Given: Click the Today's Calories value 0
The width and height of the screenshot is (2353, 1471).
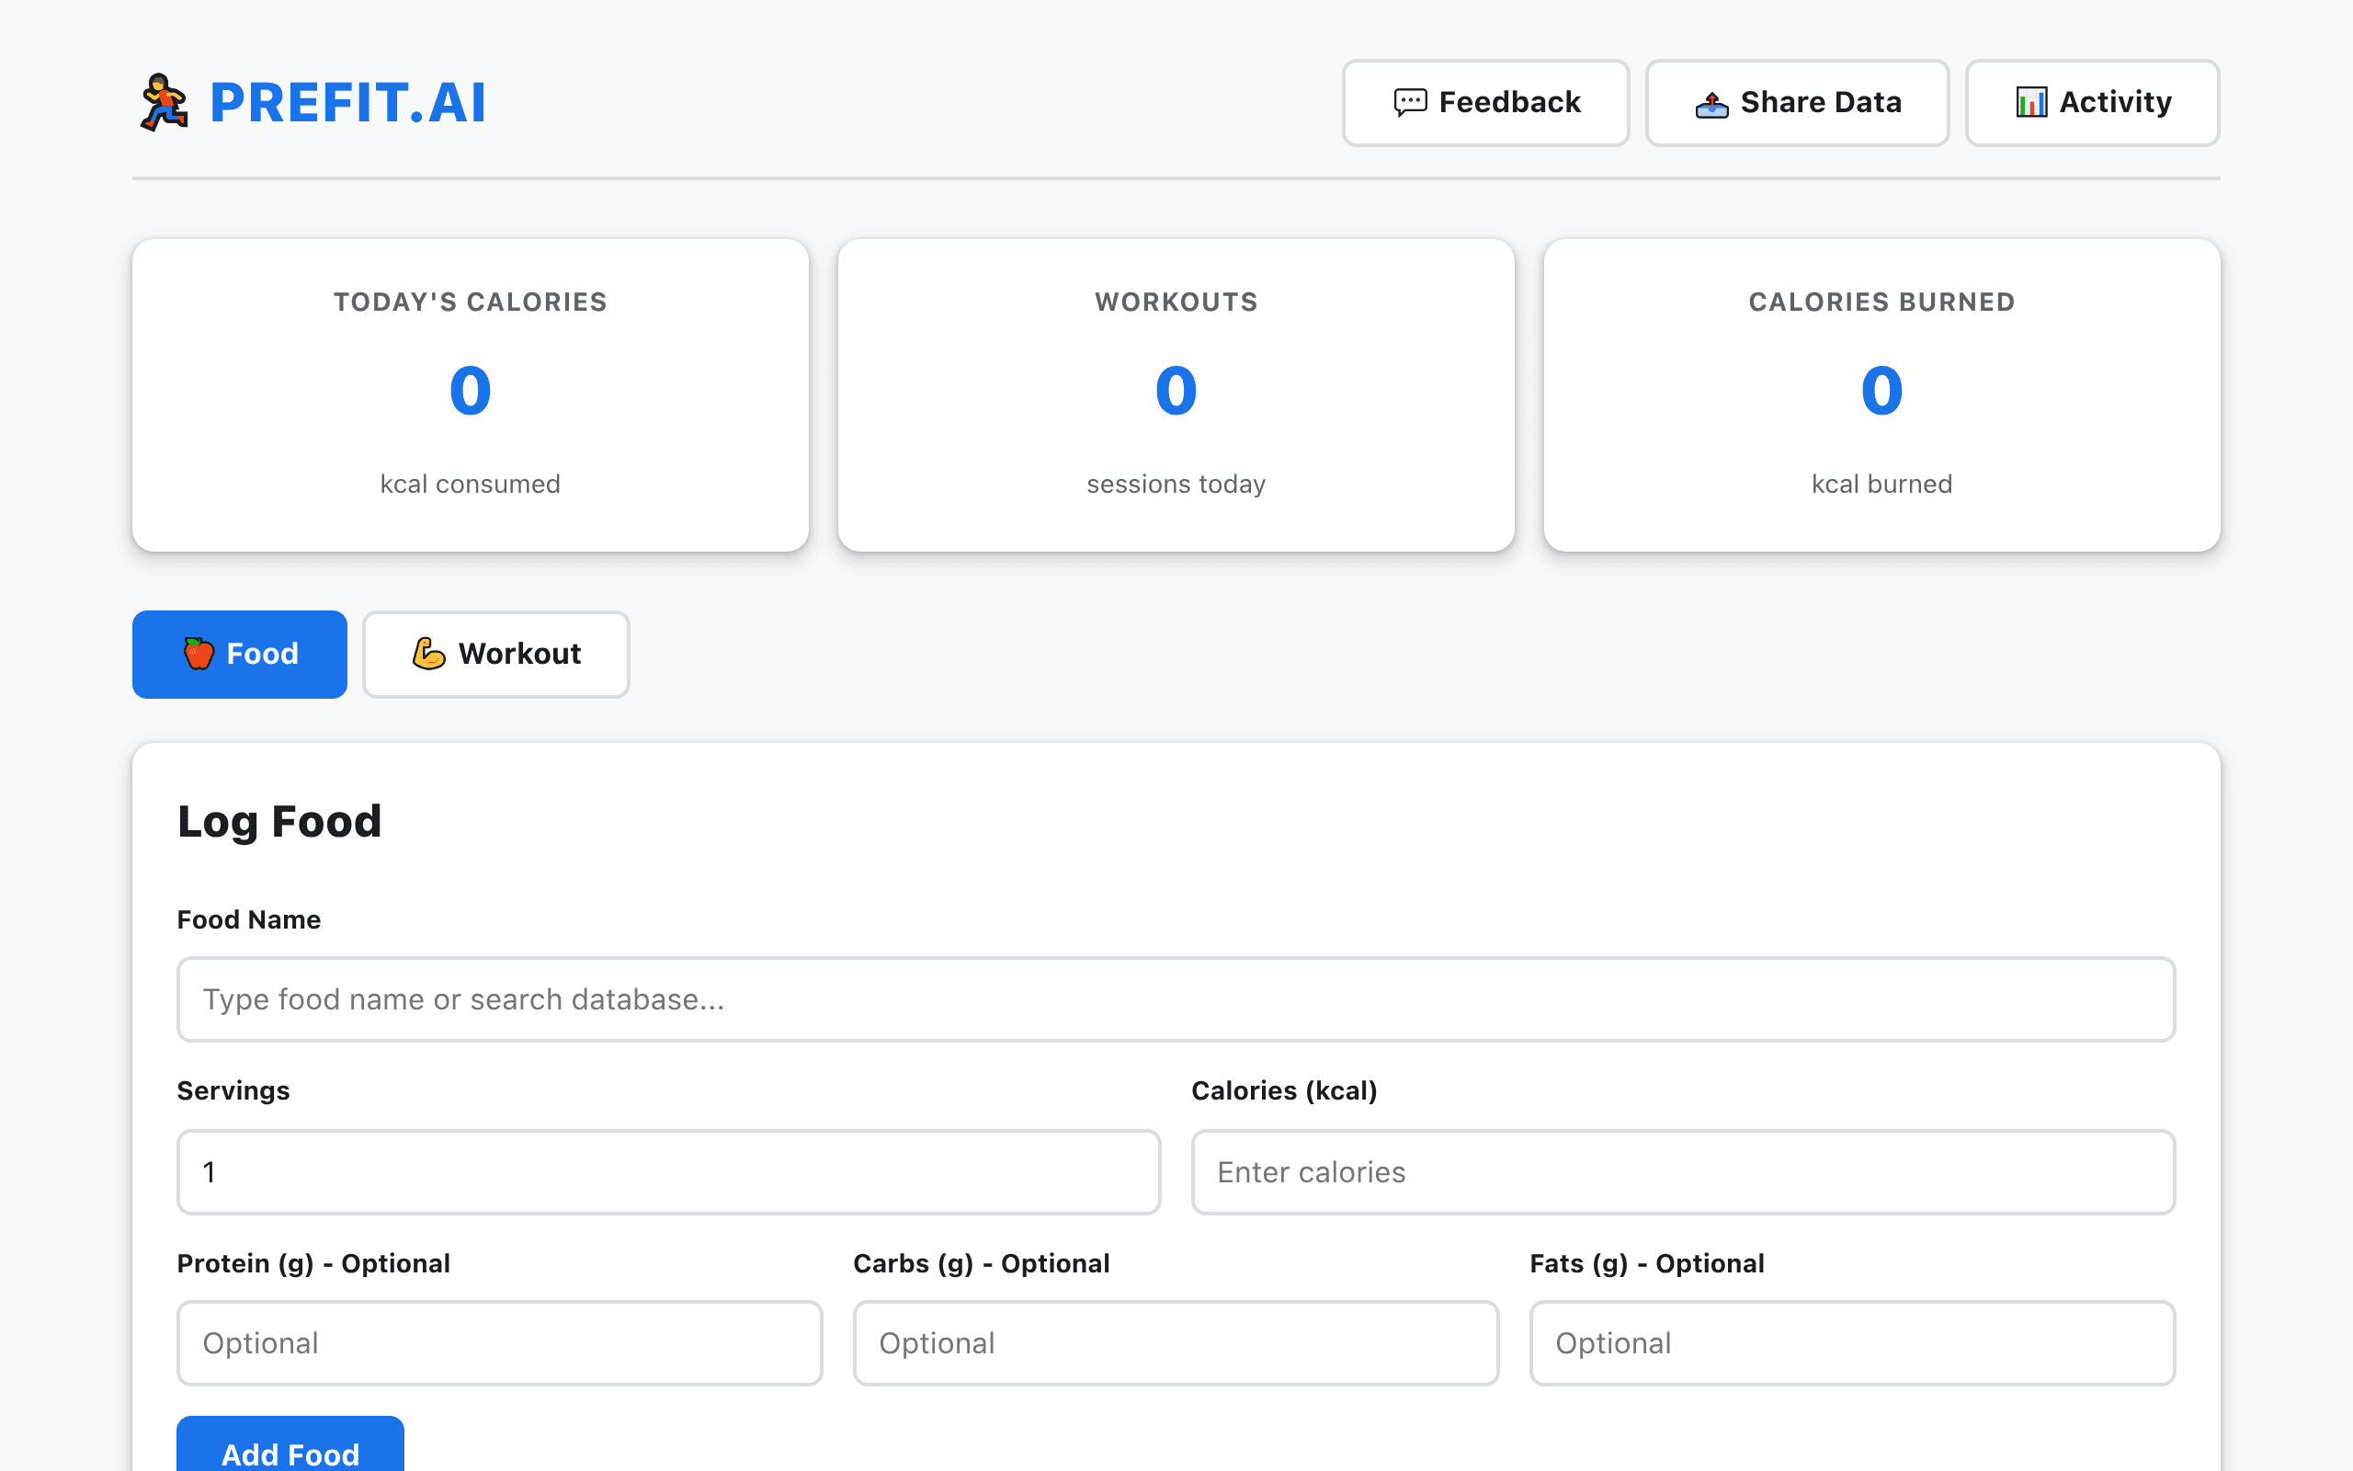Looking at the screenshot, I should click(471, 391).
